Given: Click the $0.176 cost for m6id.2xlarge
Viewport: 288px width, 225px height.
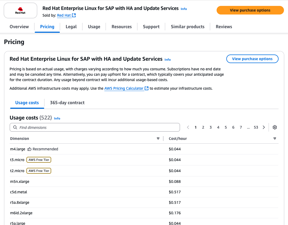Looking at the screenshot, I should 175,213.
